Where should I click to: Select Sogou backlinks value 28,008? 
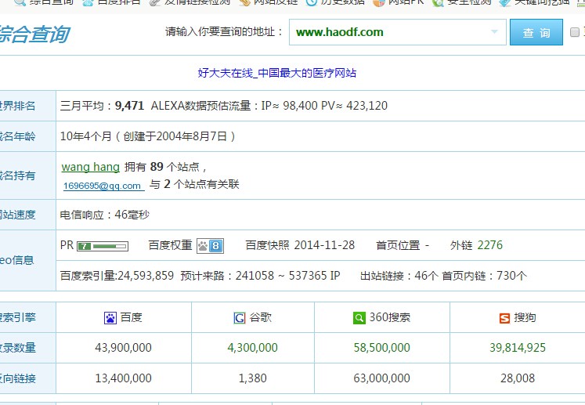click(x=518, y=378)
